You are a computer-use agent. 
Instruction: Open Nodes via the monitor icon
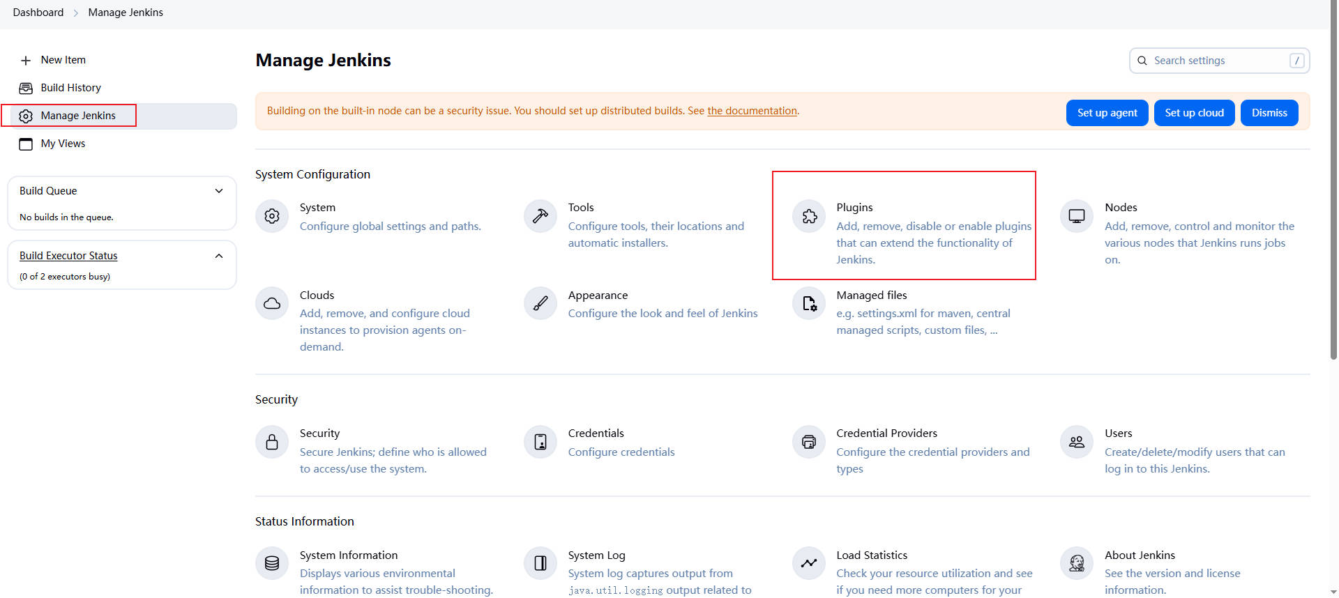(1077, 216)
